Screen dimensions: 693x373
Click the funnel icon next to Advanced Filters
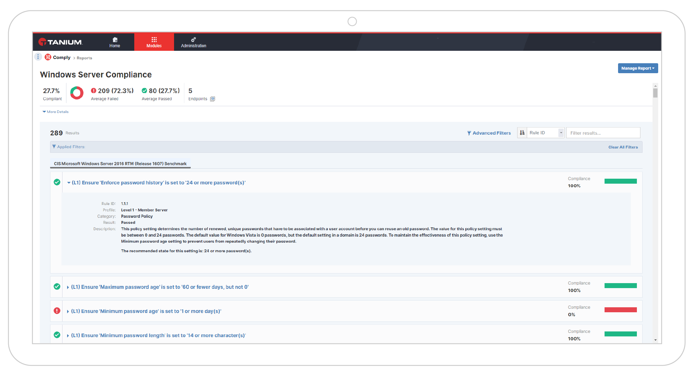(469, 133)
